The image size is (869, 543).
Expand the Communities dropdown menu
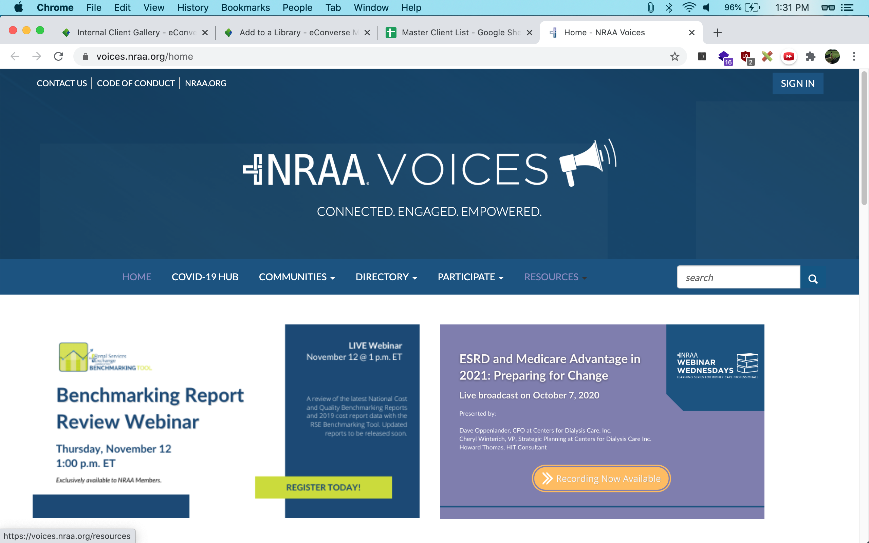point(297,277)
